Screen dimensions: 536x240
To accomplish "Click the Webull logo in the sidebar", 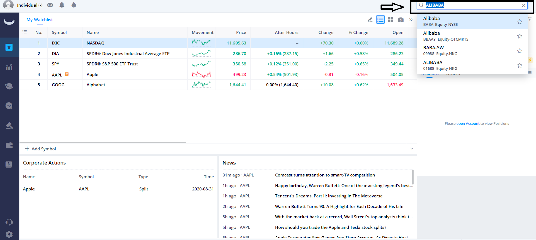I will [x=9, y=22].
